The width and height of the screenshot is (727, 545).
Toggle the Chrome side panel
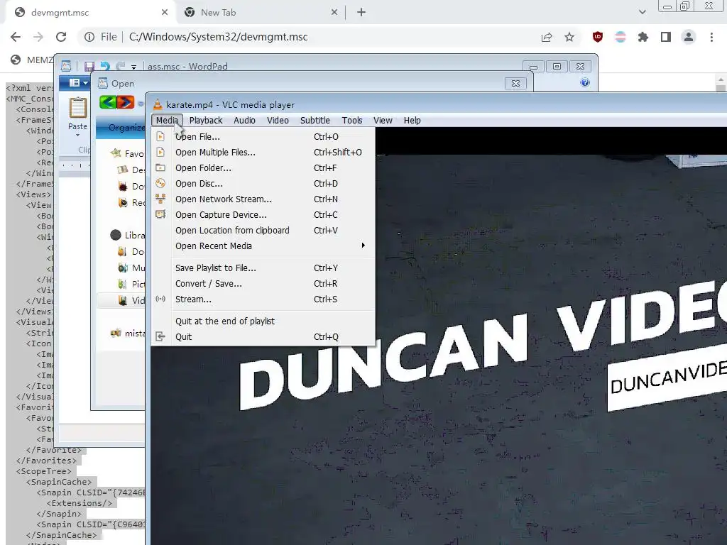(666, 37)
